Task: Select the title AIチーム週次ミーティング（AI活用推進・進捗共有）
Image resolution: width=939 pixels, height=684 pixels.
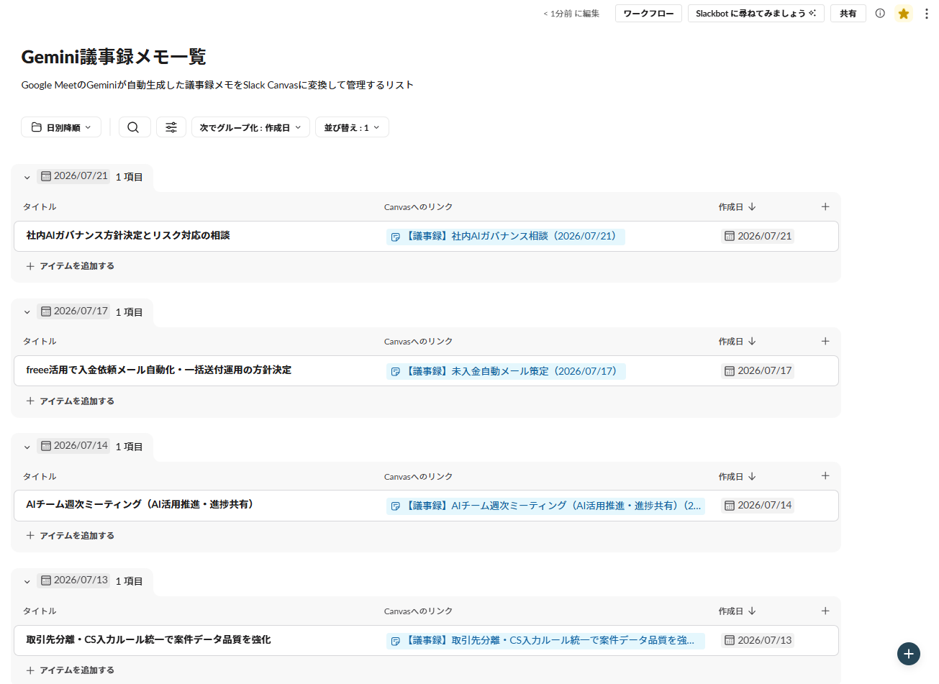Action: click(x=140, y=504)
